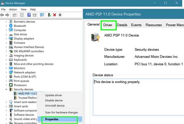Open the Action menu

pyautogui.click(x=13, y=10)
